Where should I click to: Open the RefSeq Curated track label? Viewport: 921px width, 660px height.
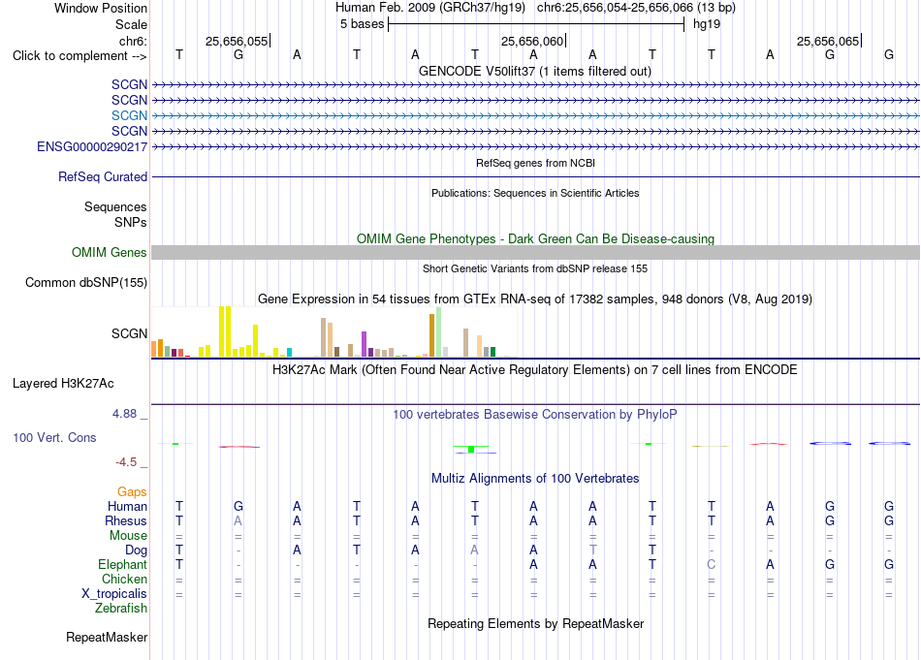click(103, 176)
